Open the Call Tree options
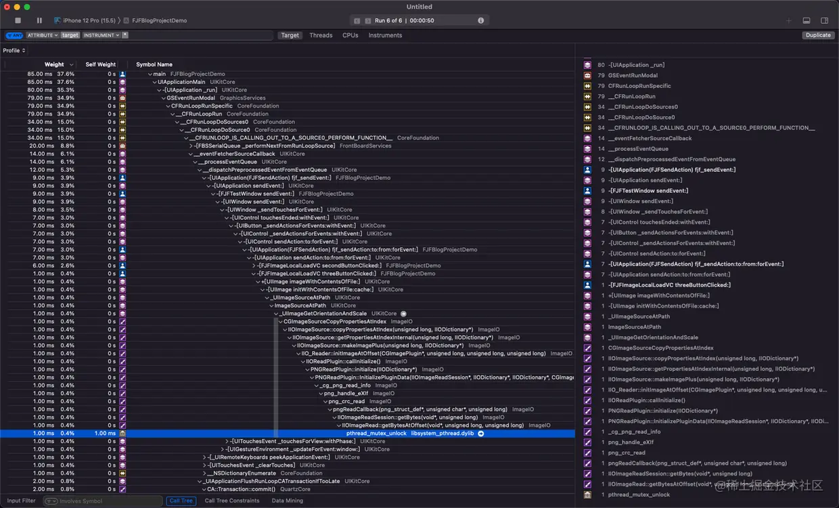This screenshot has height=508, width=839. point(181,501)
